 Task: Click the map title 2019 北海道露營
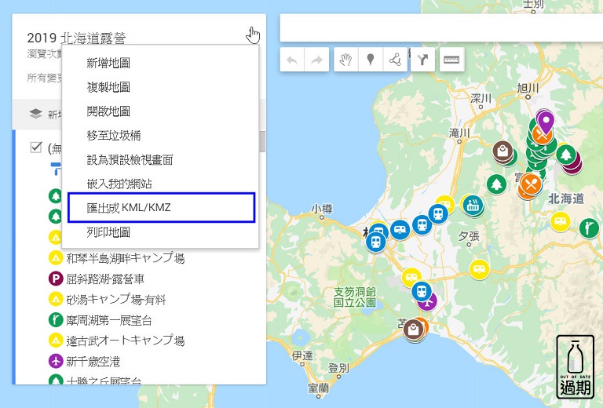[x=76, y=38]
